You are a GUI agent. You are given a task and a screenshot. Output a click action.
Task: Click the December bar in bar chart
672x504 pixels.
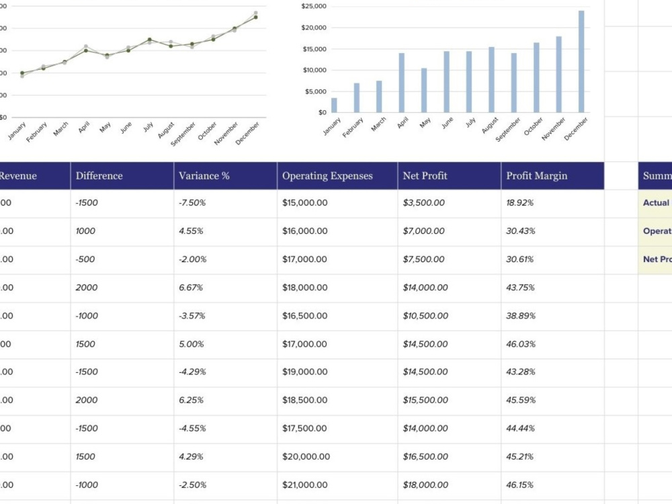581,62
